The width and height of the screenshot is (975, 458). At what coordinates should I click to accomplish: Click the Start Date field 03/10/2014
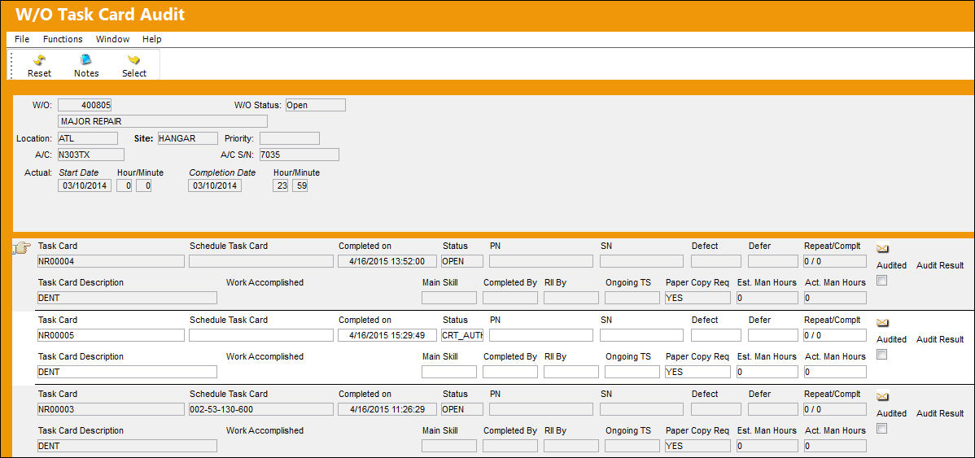(85, 185)
